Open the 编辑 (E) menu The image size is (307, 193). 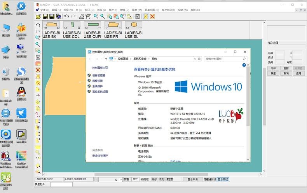56,10
